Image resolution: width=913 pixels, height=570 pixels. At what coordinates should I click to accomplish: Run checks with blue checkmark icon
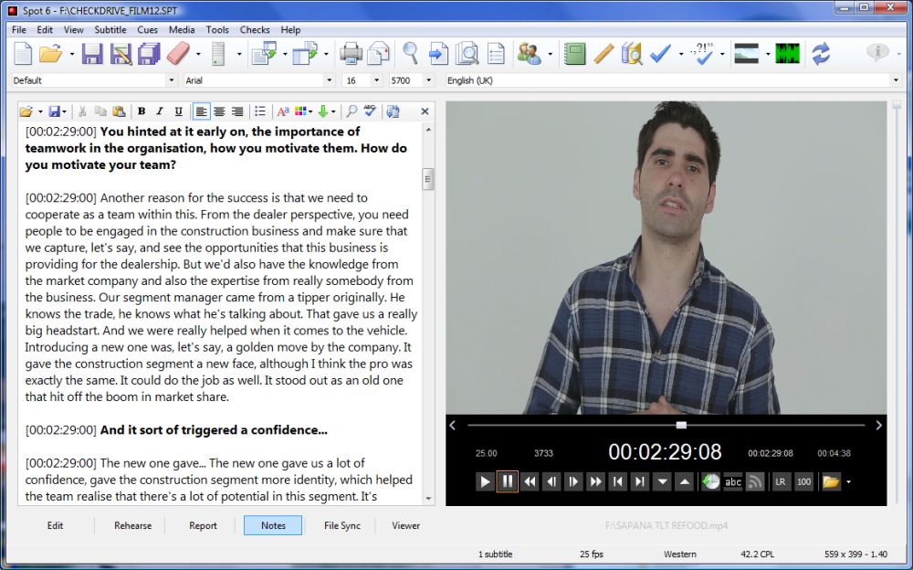[x=660, y=54]
